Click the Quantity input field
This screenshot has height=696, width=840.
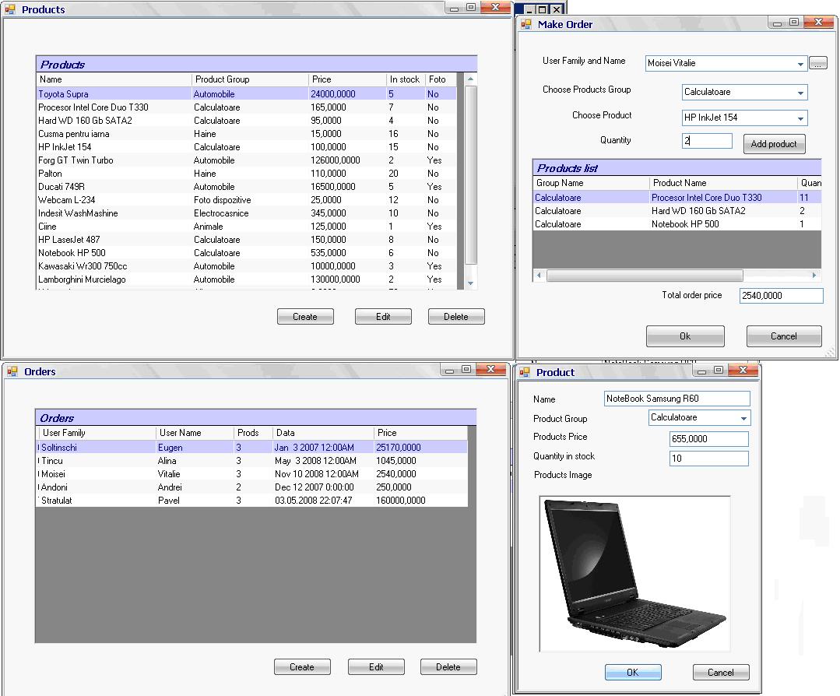pyautogui.click(x=706, y=140)
